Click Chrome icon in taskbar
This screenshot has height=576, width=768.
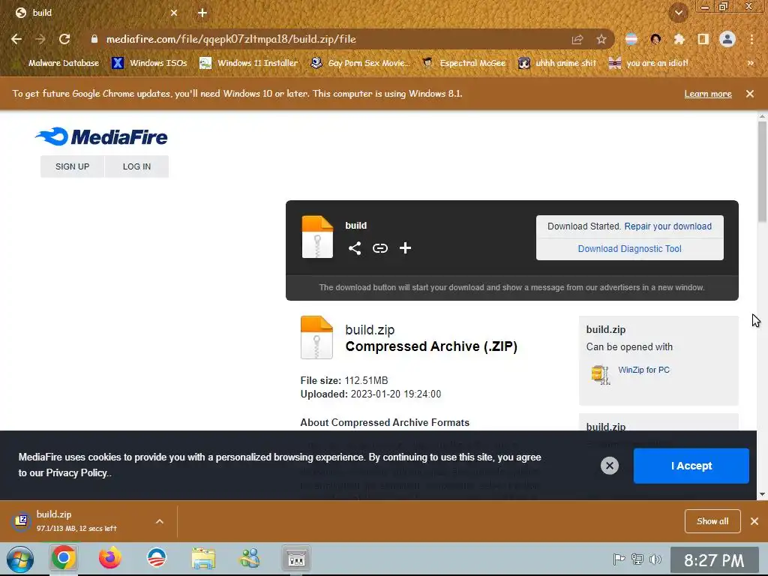click(x=64, y=558)
